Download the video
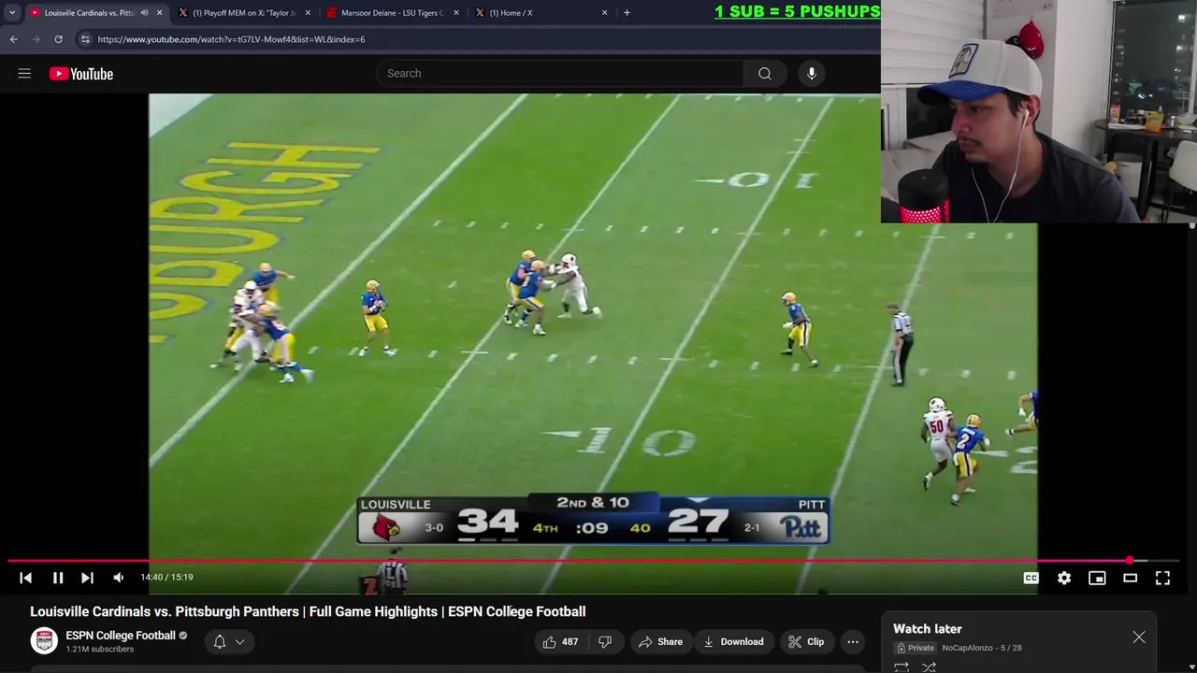Viewport: 1197px width, 673px height. pyautogui.click(x=733, y=642)
